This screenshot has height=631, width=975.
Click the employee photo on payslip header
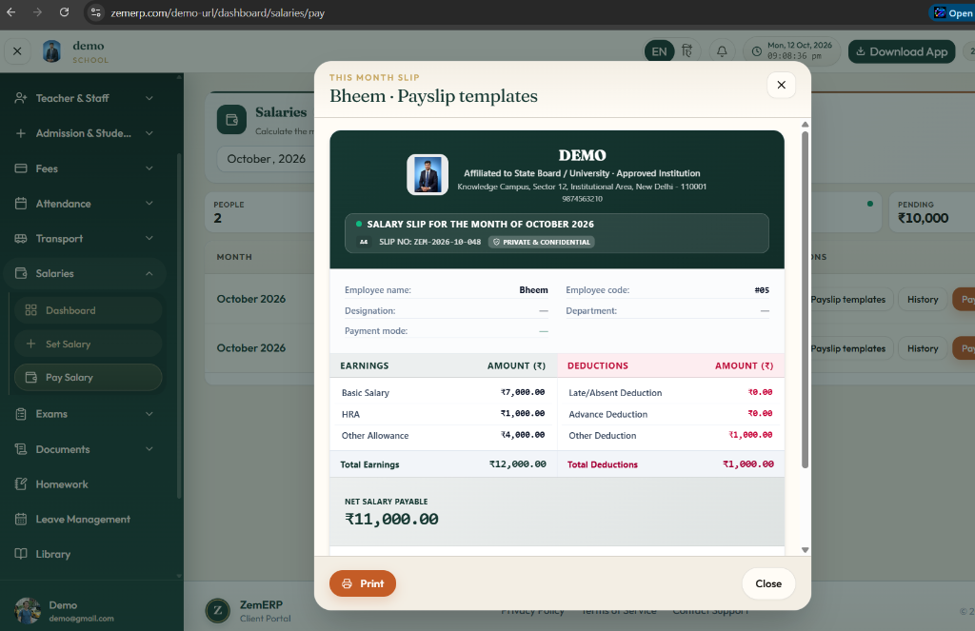point(428,175)
